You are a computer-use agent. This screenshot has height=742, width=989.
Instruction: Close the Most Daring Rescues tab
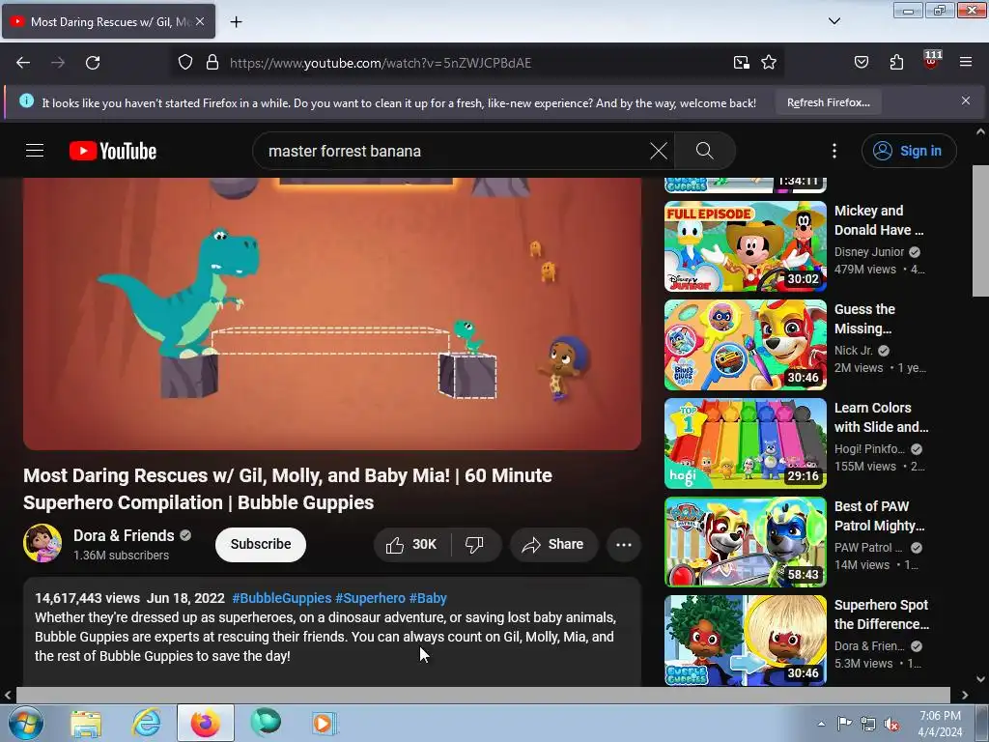(x=200, y=21)
